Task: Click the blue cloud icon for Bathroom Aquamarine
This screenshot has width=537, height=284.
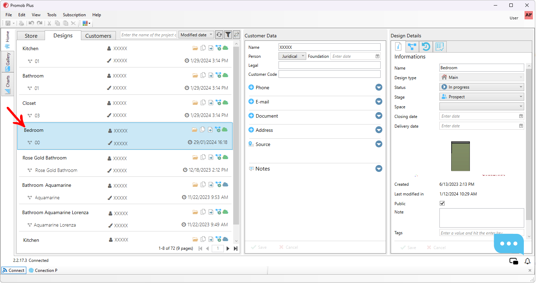Action: coord(226,184)
